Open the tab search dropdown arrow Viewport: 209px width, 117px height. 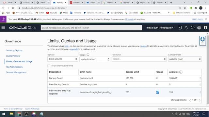[x=184, y=2]
